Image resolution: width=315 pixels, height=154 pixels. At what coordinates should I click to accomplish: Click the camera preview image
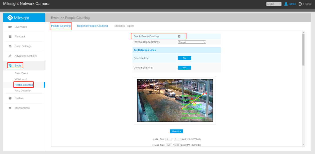175,101
